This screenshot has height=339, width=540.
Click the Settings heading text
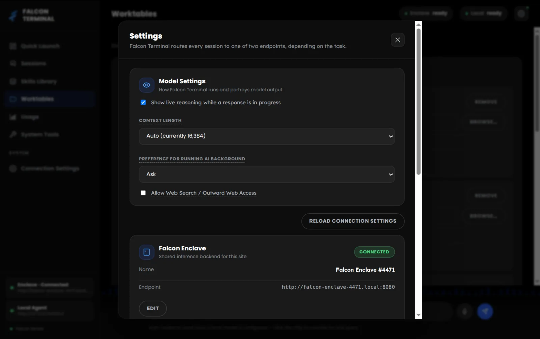(x=146, y=36)
